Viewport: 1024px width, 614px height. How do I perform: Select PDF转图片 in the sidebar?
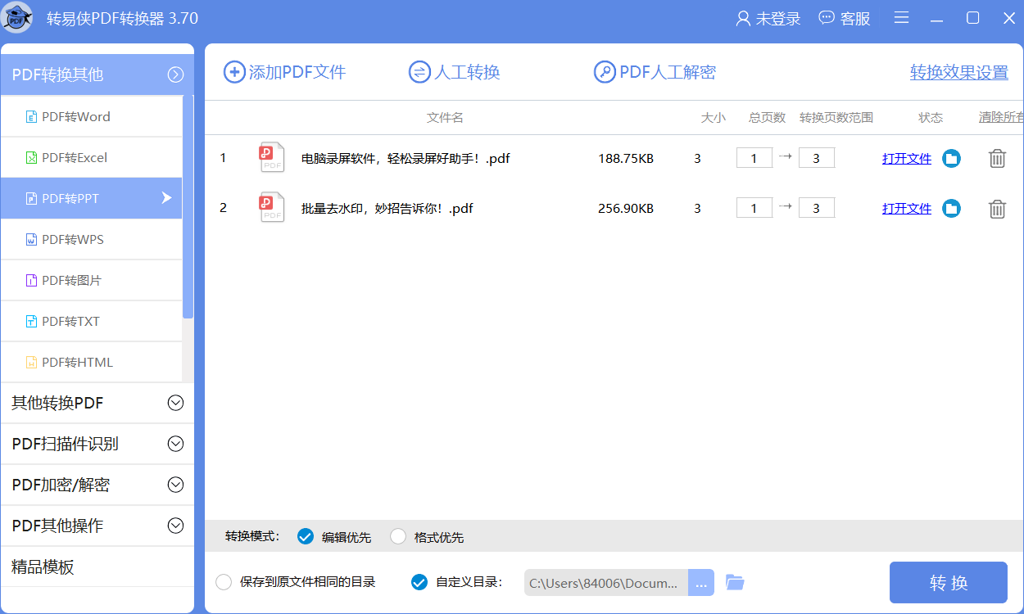[92, 280]
